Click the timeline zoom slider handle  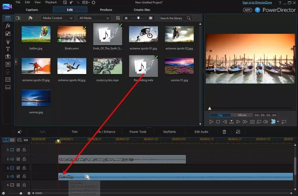(21, 193)
